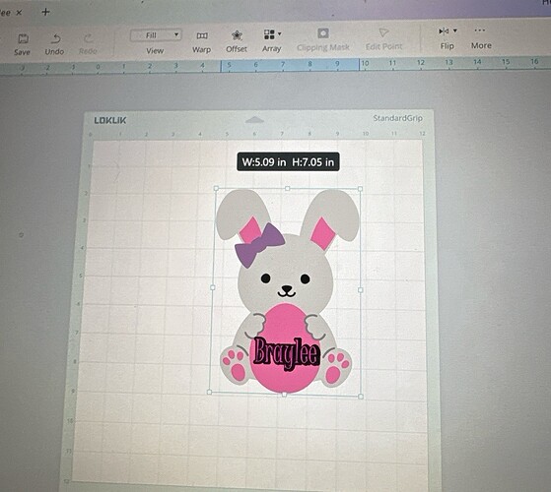
Task: Open the More options menu
Action: [480, 31]
